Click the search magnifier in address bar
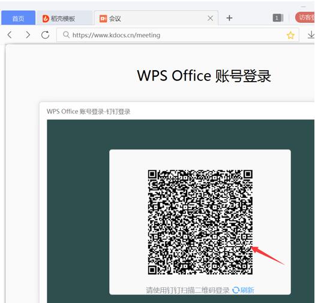The image size is (315, 303). pos(66,35)
